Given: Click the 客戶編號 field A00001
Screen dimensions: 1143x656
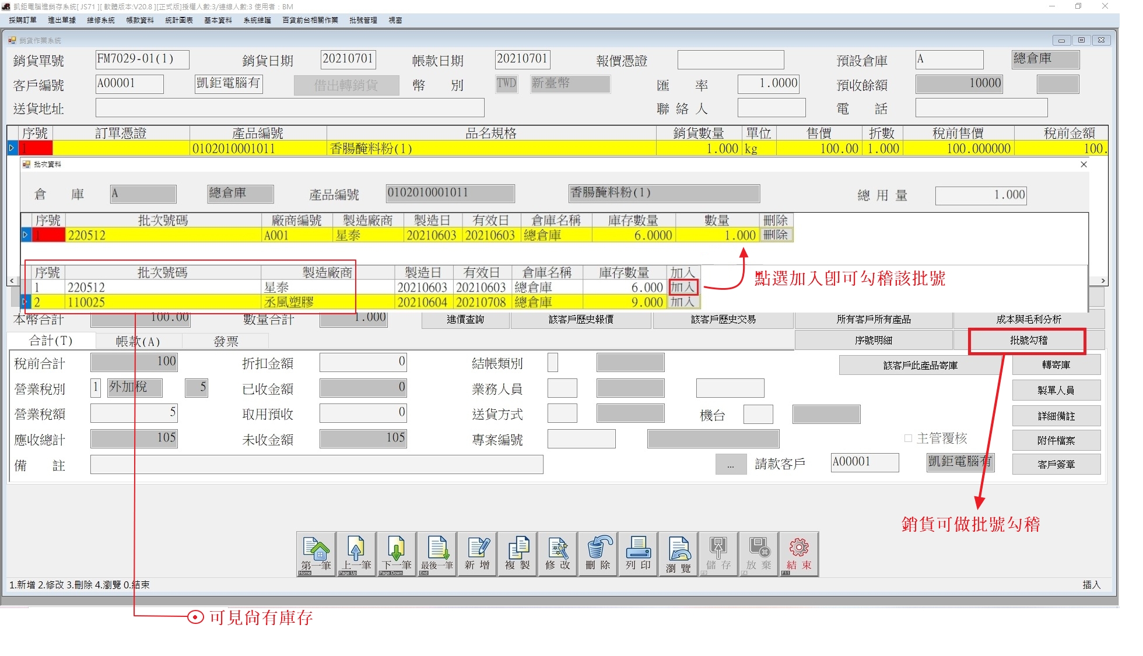Looking at the screenshot, I should pyautogui.click(x=129, y=84).
